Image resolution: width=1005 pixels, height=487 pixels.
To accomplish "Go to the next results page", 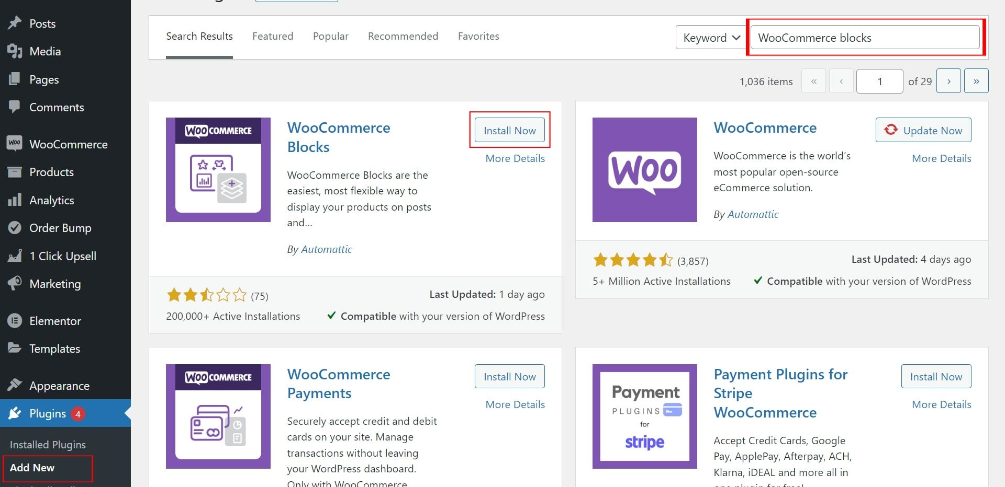I will tap(948, 81).
